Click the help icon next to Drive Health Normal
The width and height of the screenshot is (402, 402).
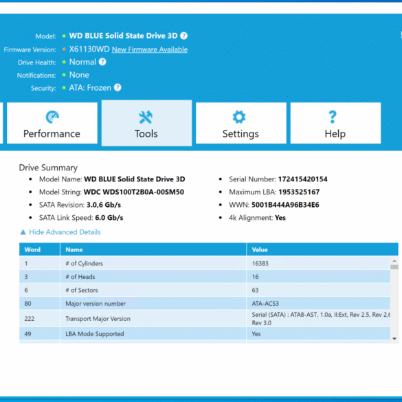[x=102, y=62]
